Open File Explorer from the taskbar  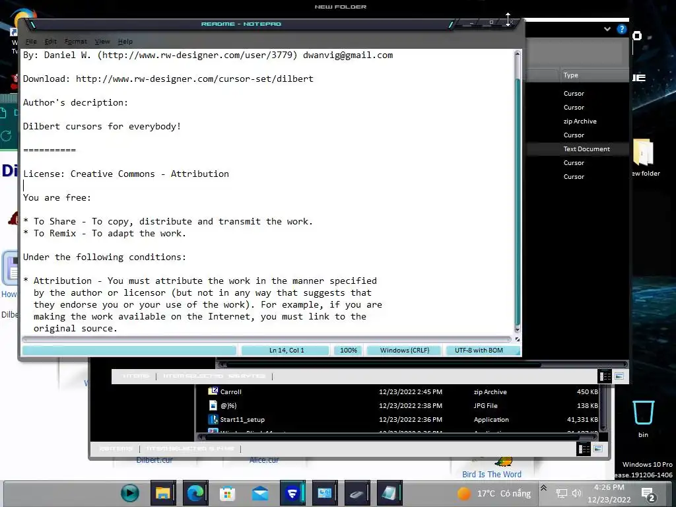click(163, 492)
